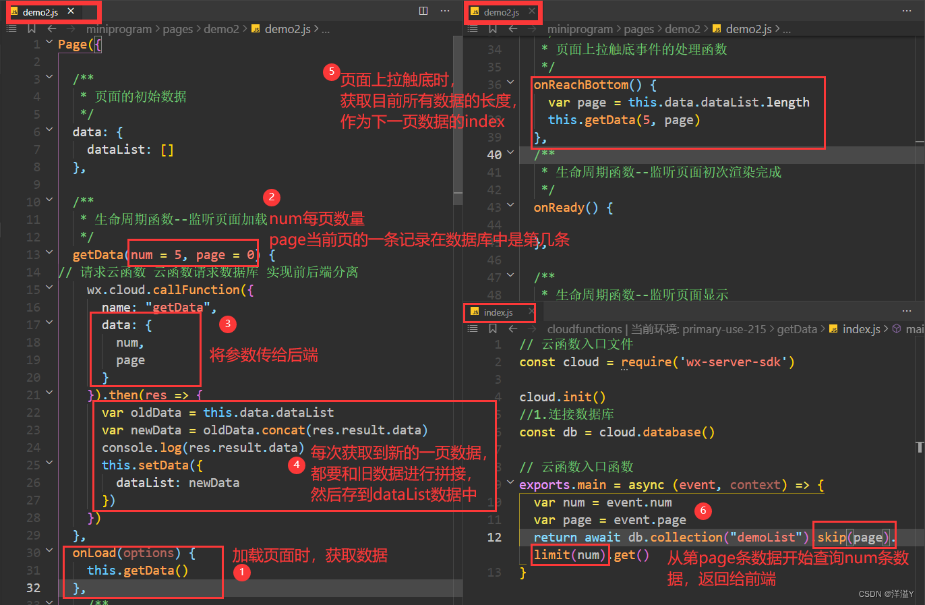Click 'demo2' folder breadcrumb in left editor
Screen dimensions: 925x605
coord(221,29)
